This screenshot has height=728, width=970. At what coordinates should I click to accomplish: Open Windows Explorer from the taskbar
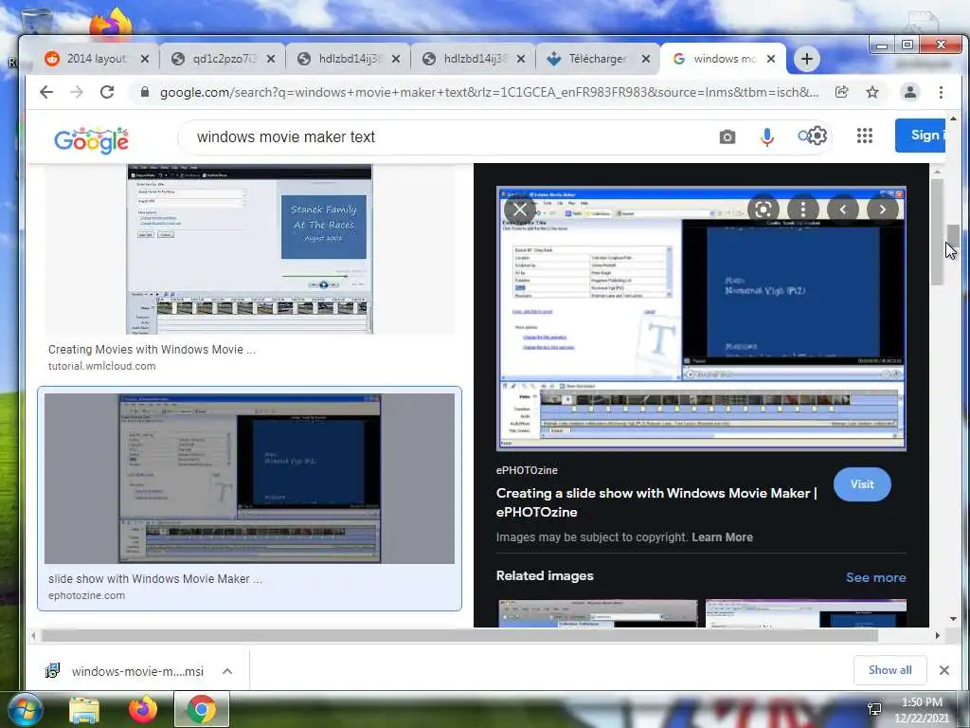84,710
